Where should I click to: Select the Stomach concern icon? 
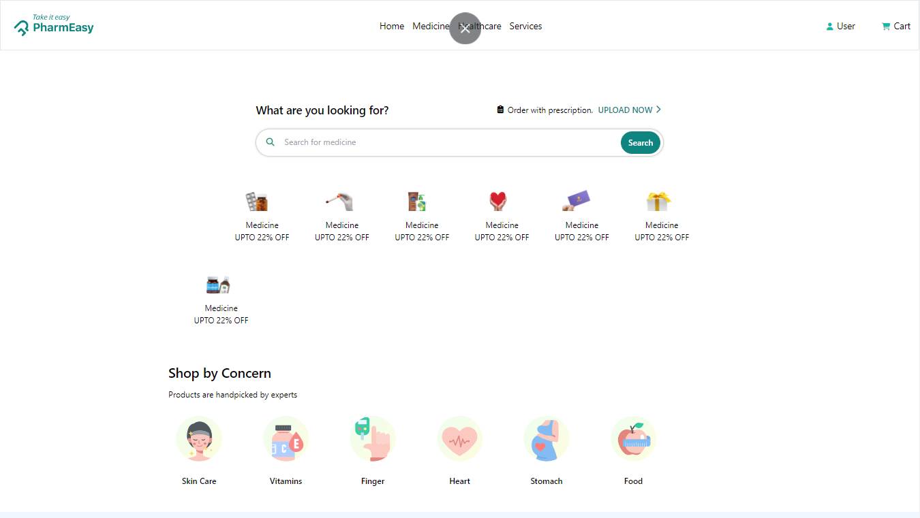[547, 439]
